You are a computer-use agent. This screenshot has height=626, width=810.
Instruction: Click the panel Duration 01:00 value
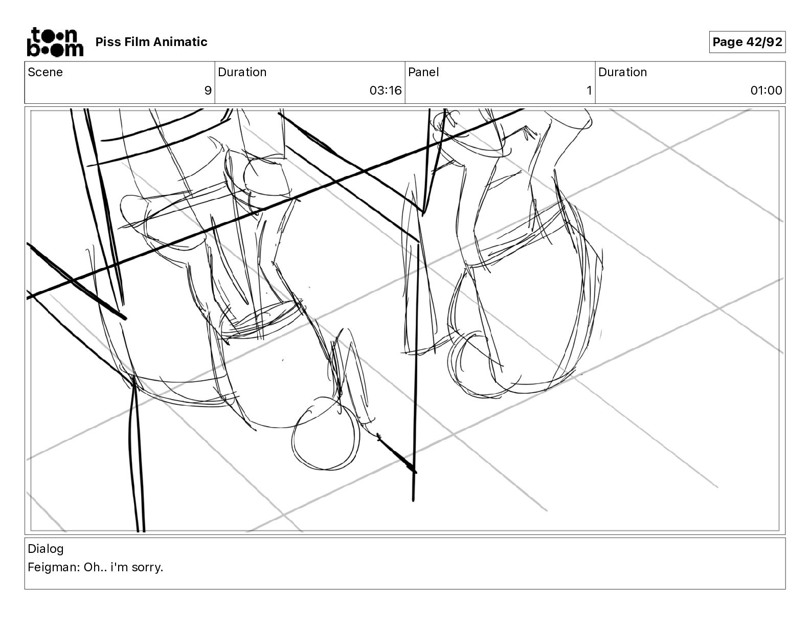[x=766, y=91]
